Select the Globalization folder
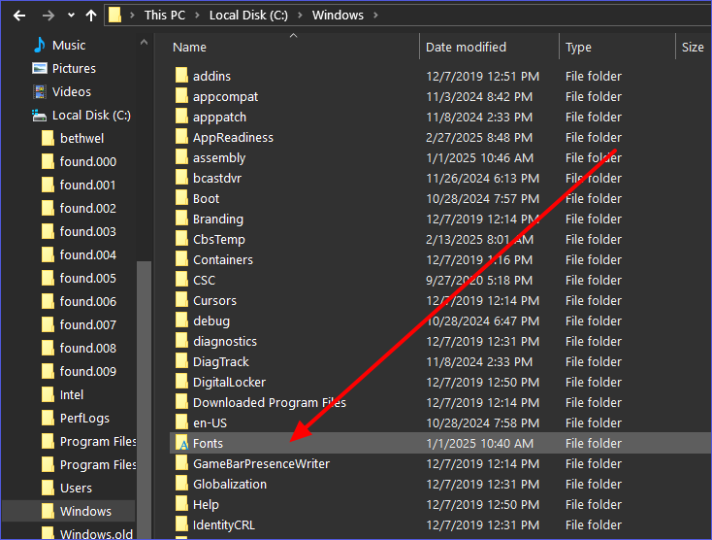Screen dimensions: 712x540 [x=230, y=485]
